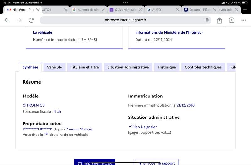Tap the battery status indicator

point(244,3)
